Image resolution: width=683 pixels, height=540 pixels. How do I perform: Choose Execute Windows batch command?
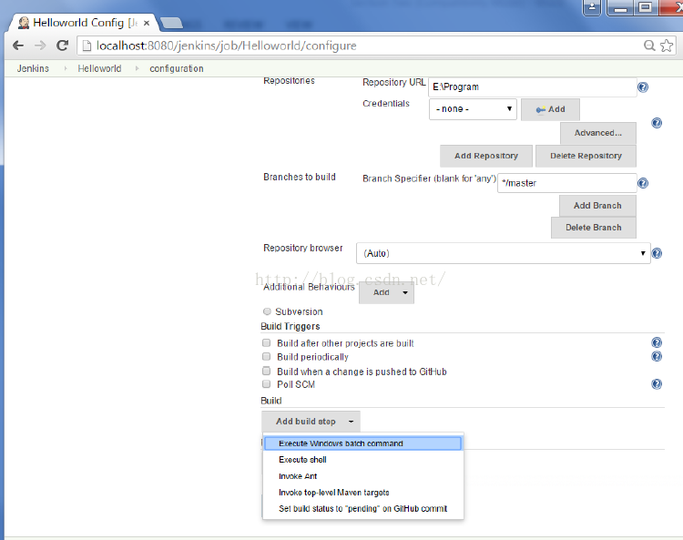click(x=362, y=443)
